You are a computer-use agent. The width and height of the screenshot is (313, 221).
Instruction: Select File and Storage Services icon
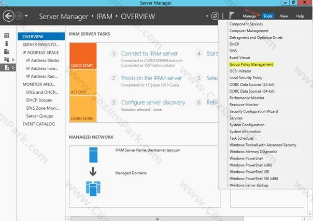[x=7, y=60]
